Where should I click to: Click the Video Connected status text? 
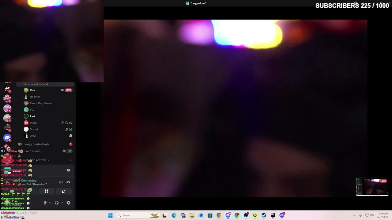click(24, 181)
